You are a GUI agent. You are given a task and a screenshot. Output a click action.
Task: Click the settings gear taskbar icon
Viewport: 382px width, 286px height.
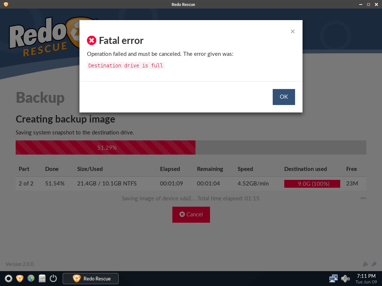click(8, 279)
